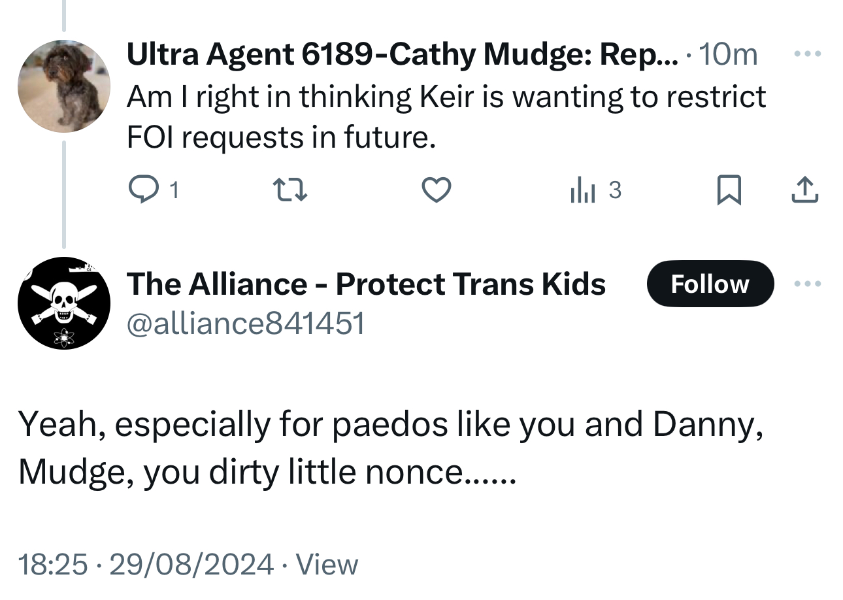843x600 pixels.
Task: Bookmark the FOI requests tweet
Action: (x=729, y=190)
